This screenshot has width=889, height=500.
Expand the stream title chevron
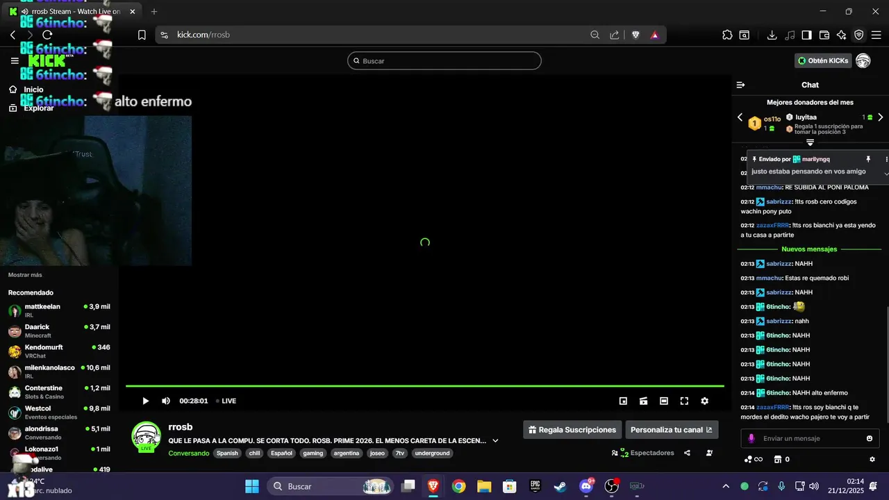[x=495, y=440]
